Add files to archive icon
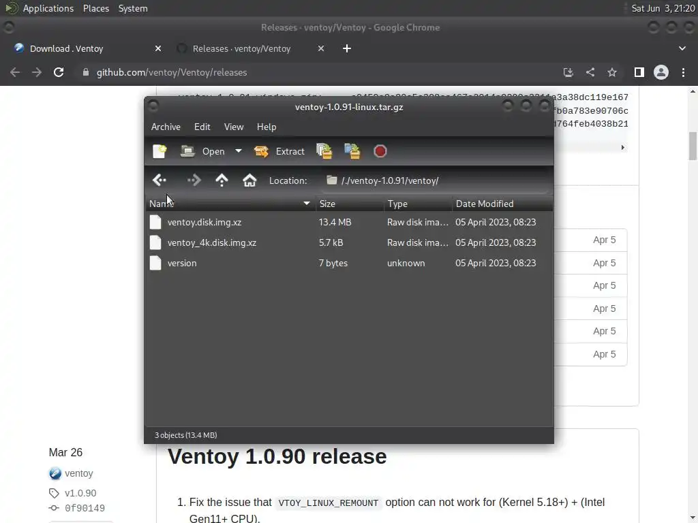The height and width of the screenshot is (523, 698). pyautogui.click(x=324, y=151)
